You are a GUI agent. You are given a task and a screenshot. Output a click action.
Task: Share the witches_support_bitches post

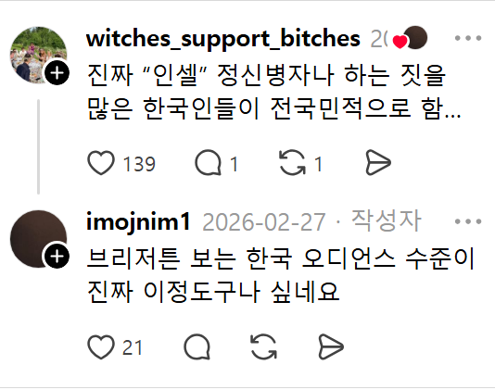tap(378, 163)
